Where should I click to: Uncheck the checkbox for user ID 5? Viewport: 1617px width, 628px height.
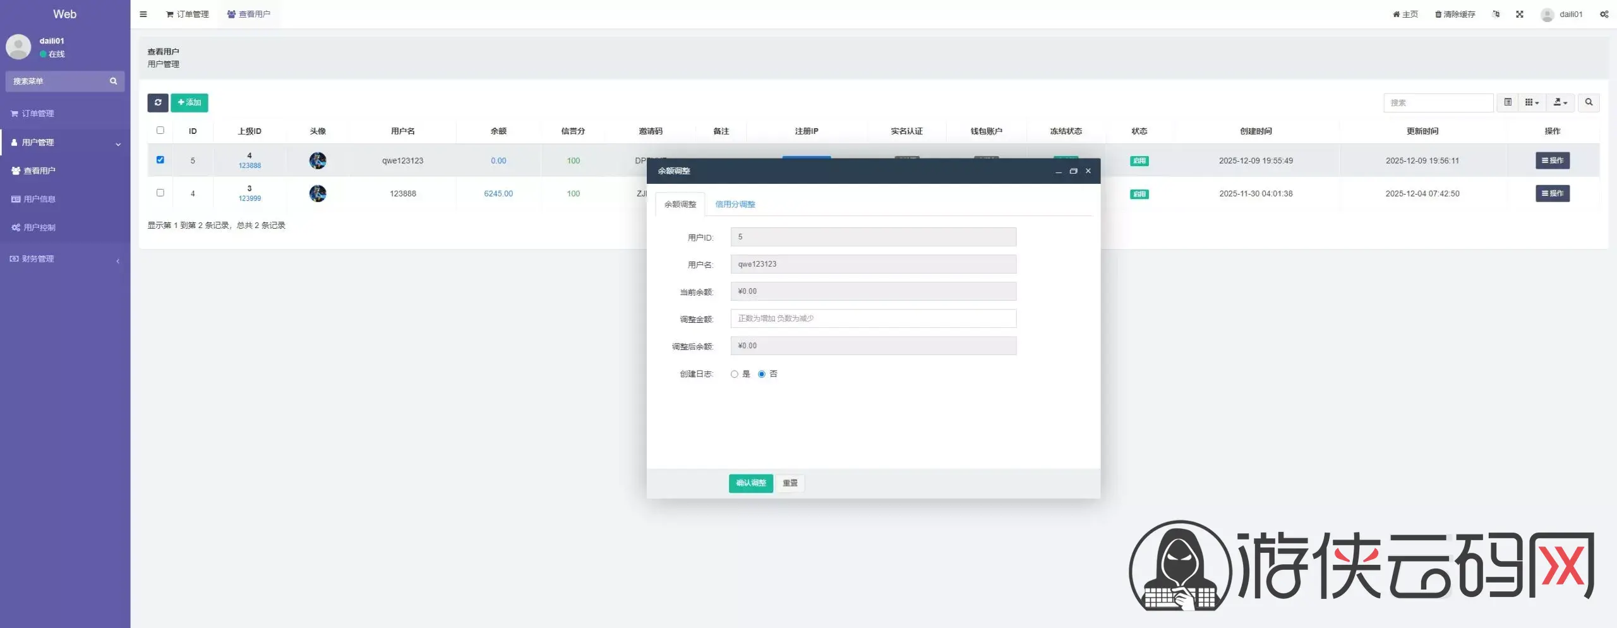click(160, 160)
